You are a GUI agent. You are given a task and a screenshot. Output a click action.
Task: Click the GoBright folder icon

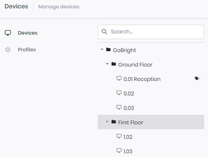(x=108, y=49)
